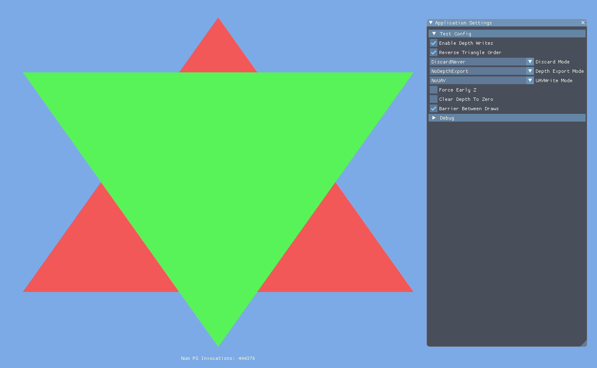The height and width of the screenshot is (368, 597).
Task: Uncheck Reverse Triangle Order
Action: pos(433,52)
